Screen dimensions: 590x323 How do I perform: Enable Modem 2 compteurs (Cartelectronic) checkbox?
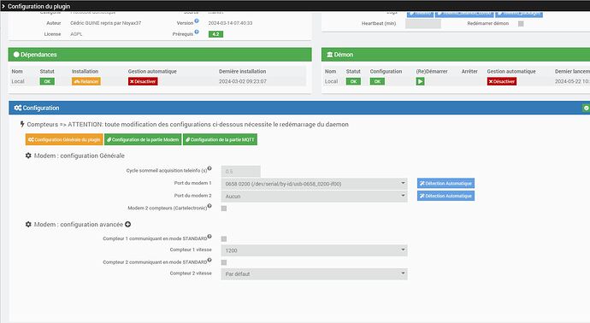pyautogui.click(x=224, y=208)
